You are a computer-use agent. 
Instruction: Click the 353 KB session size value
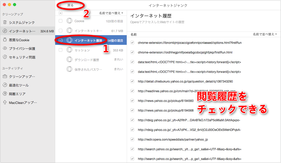118,50
